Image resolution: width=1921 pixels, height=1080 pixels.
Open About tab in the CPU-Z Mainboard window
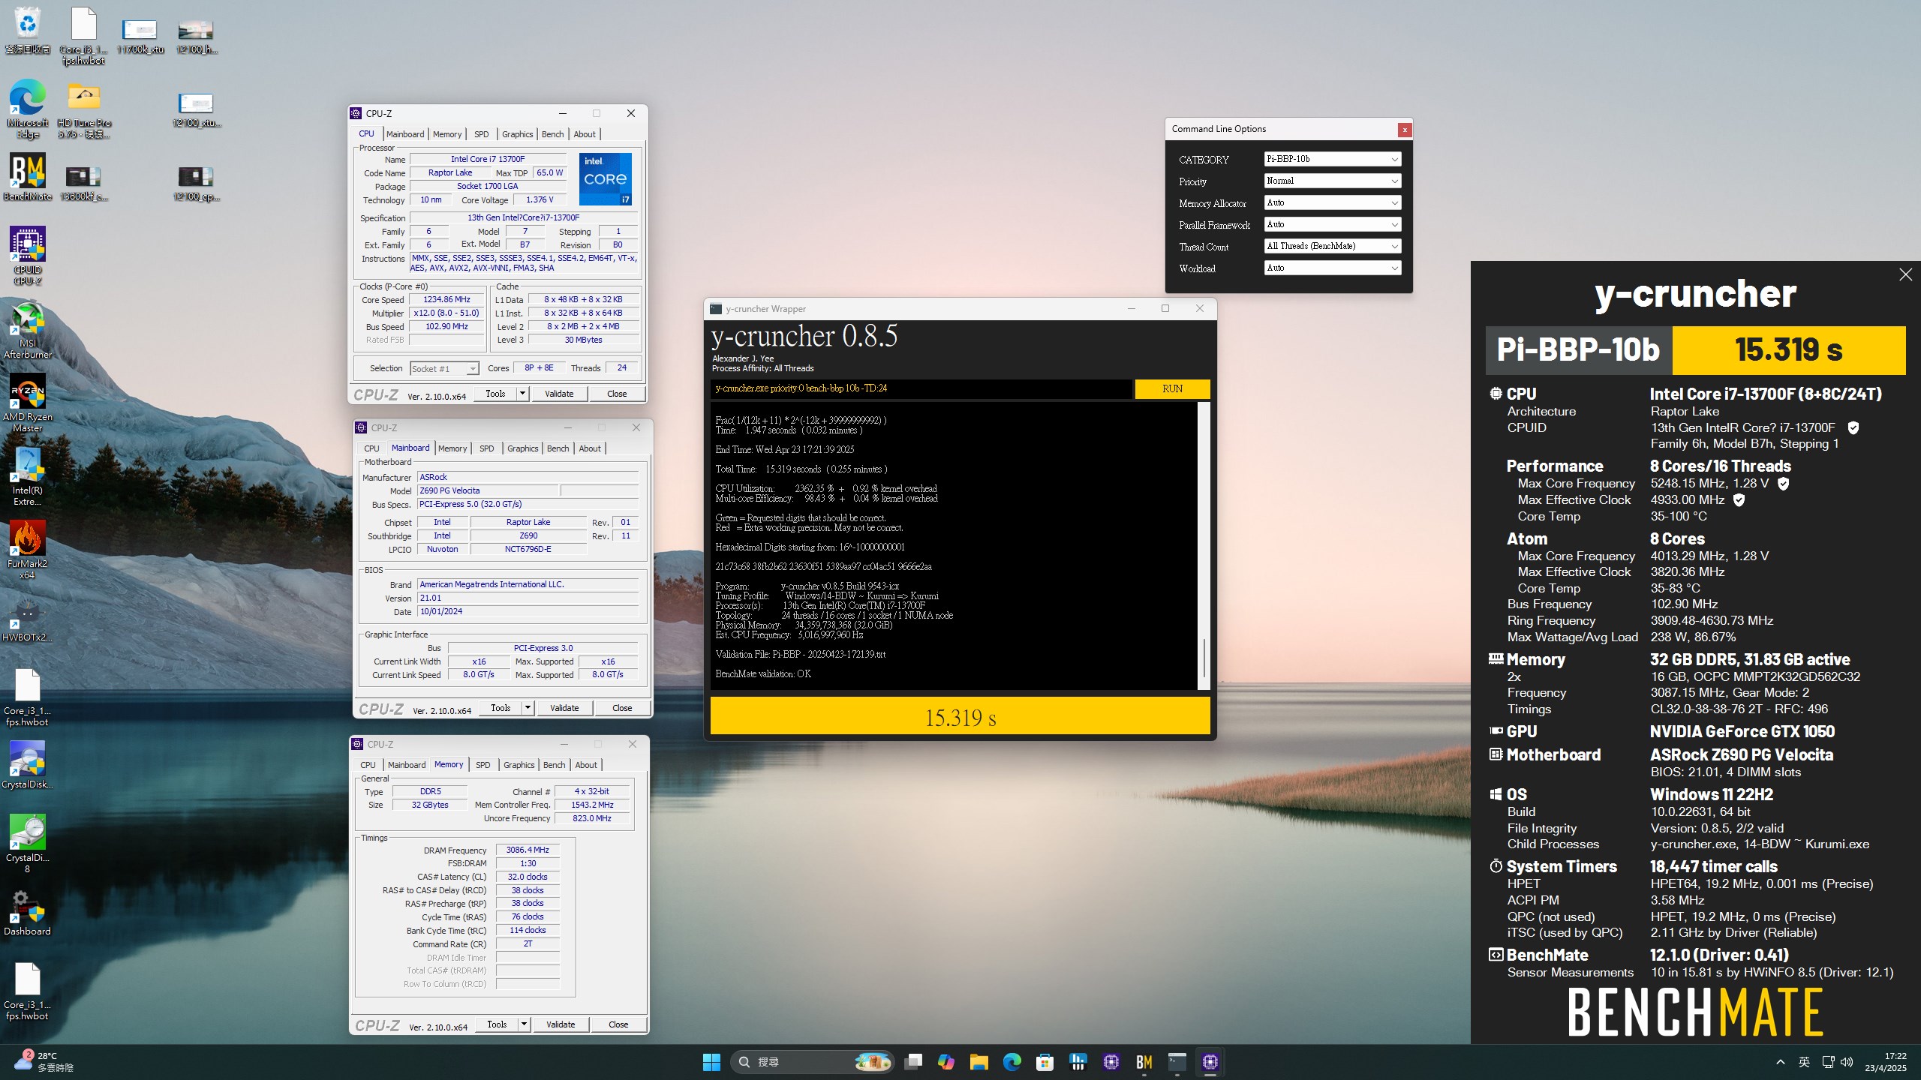click(x=590, y=448)
